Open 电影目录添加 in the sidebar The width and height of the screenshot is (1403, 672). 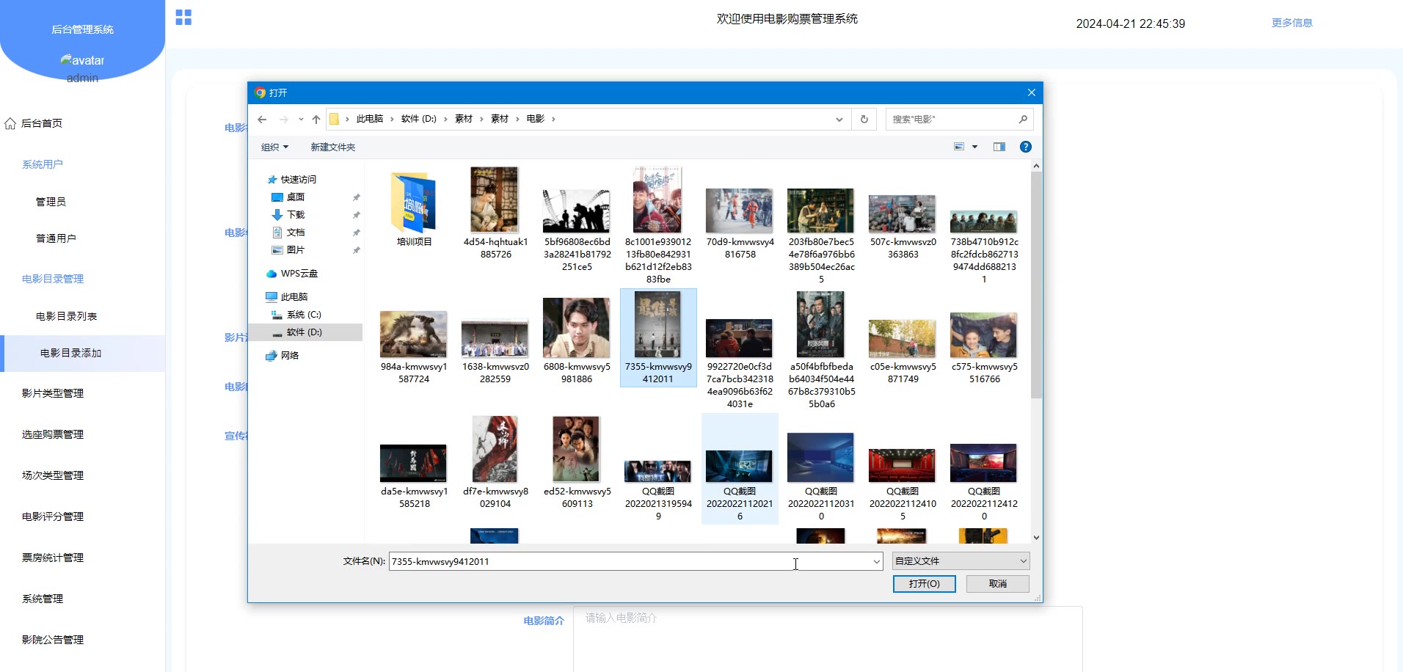tap(82, 354)
